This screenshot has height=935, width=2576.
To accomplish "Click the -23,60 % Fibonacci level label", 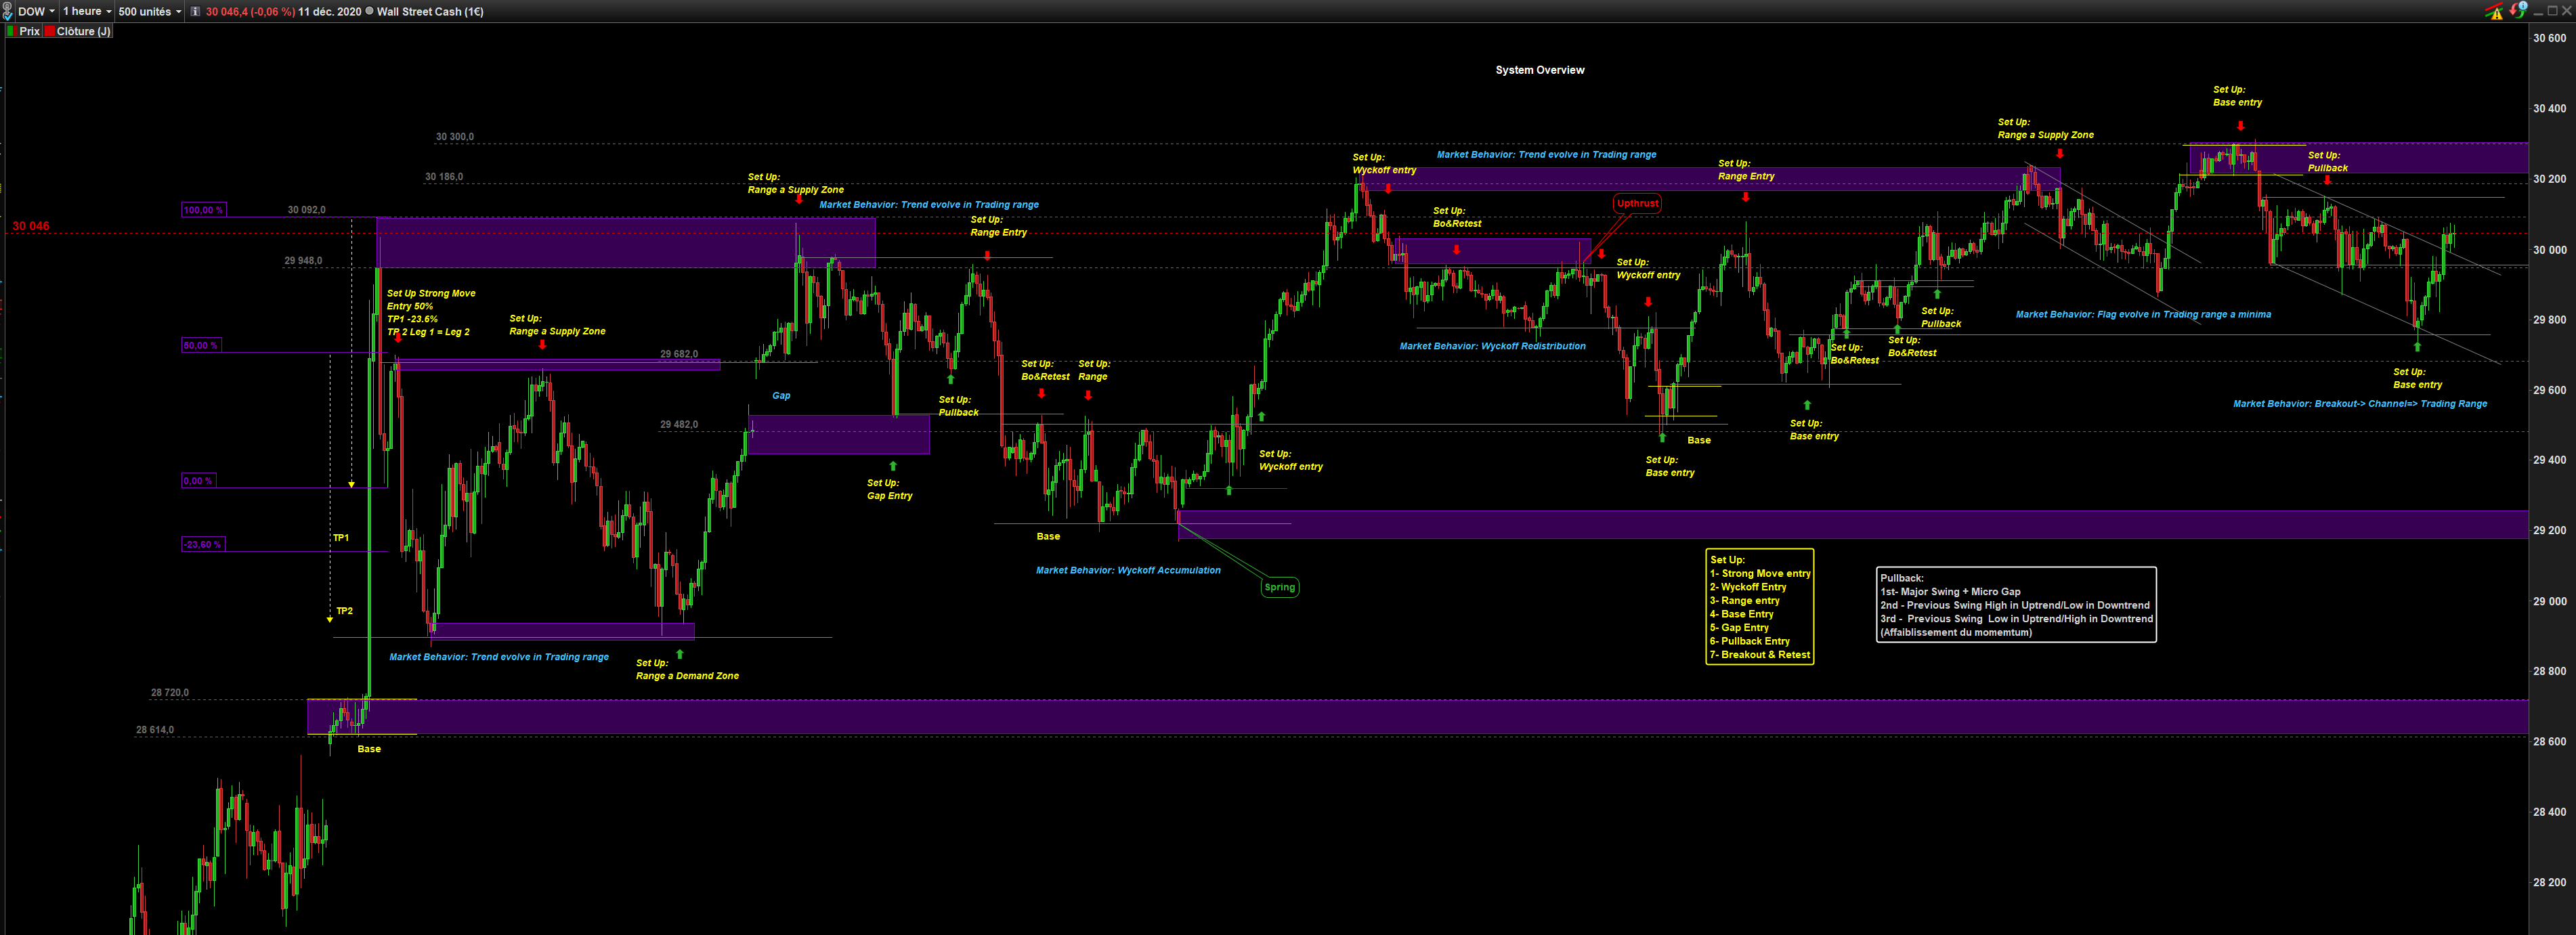I will coord(202,544).
